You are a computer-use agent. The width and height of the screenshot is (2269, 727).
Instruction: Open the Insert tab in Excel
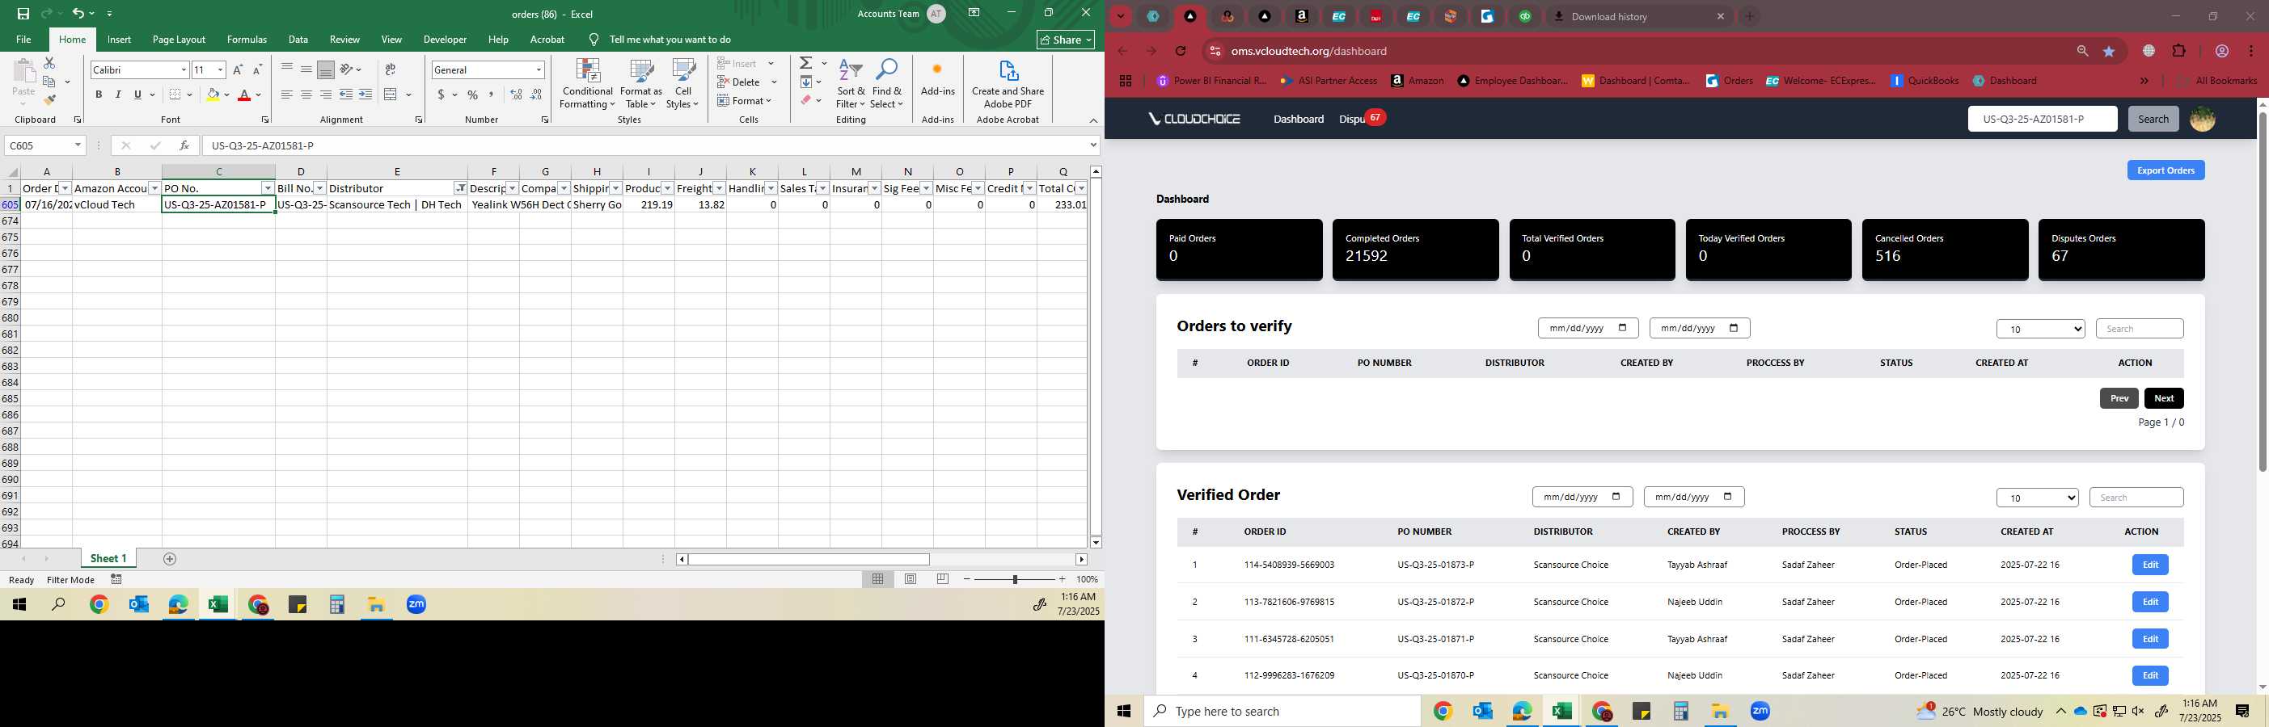119,40
